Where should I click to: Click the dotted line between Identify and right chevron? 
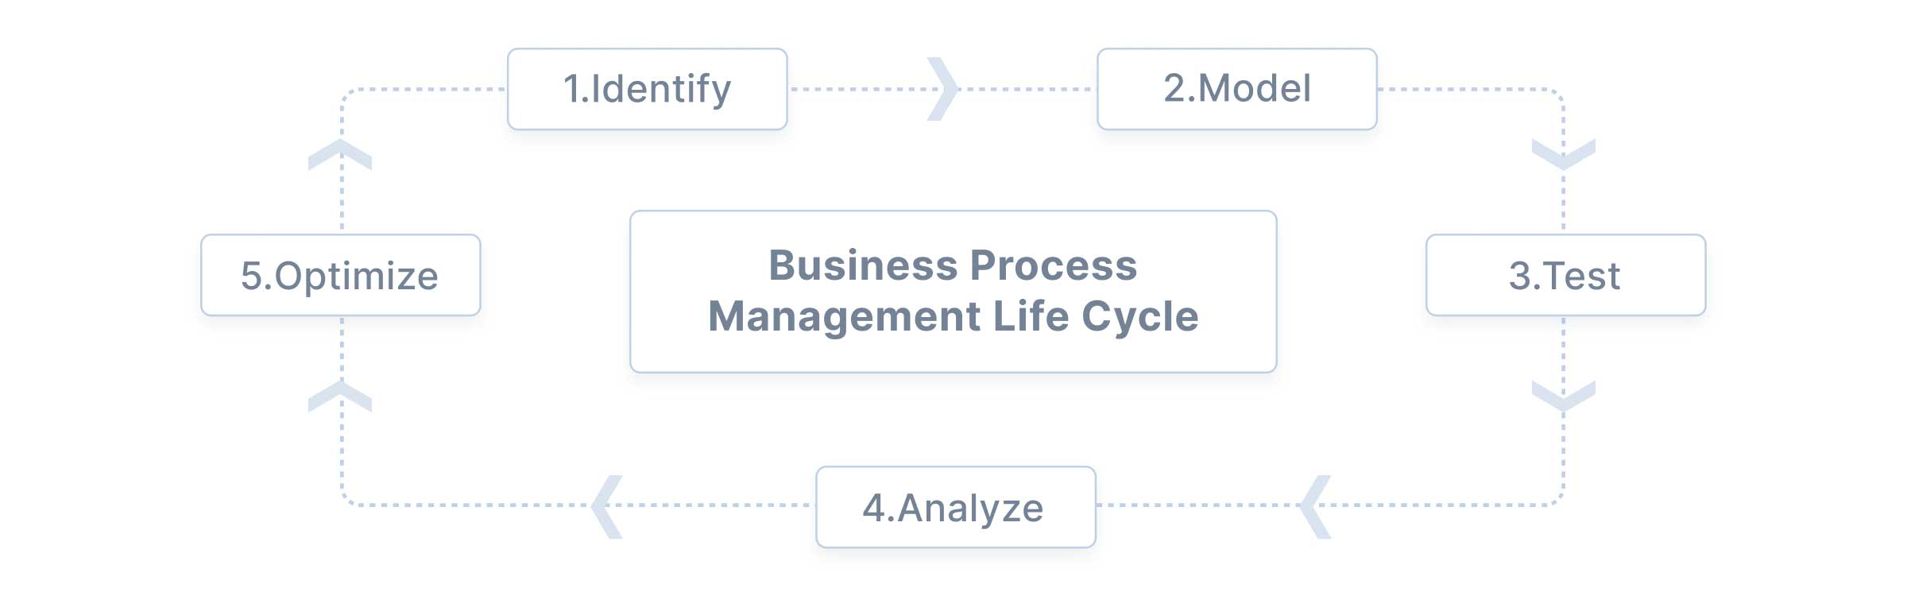tap(858, 89)
